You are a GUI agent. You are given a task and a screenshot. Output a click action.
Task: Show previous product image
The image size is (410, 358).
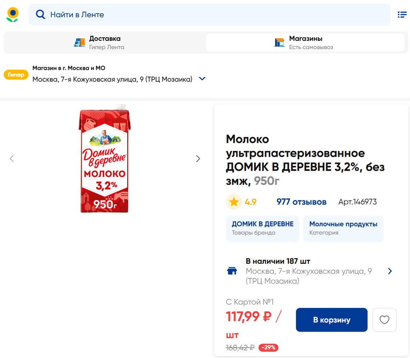tap(12, 158)
